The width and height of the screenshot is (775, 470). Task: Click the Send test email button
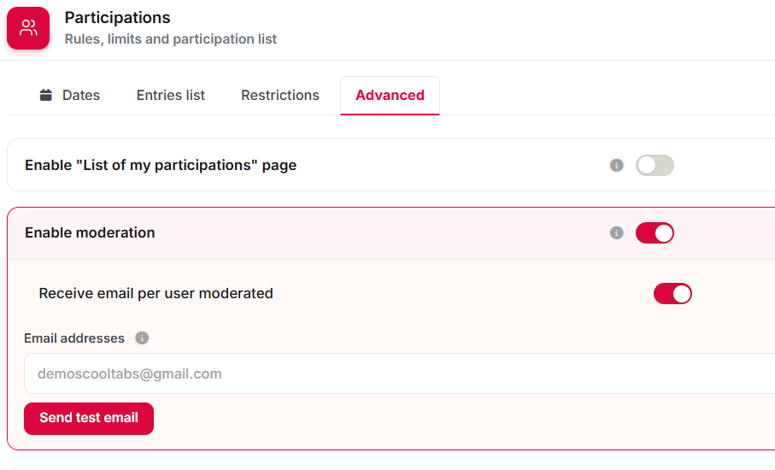click(89, 419)
